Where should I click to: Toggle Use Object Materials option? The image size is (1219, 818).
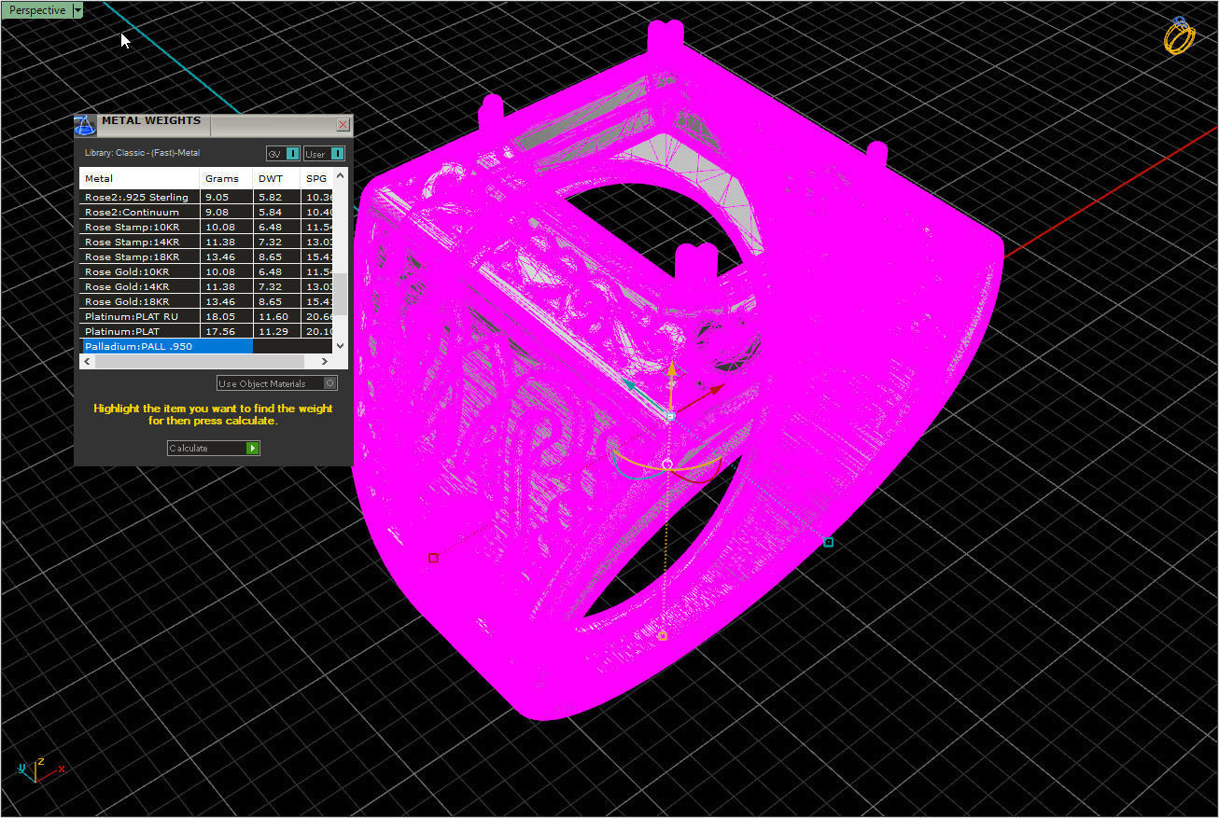point(276,383)
